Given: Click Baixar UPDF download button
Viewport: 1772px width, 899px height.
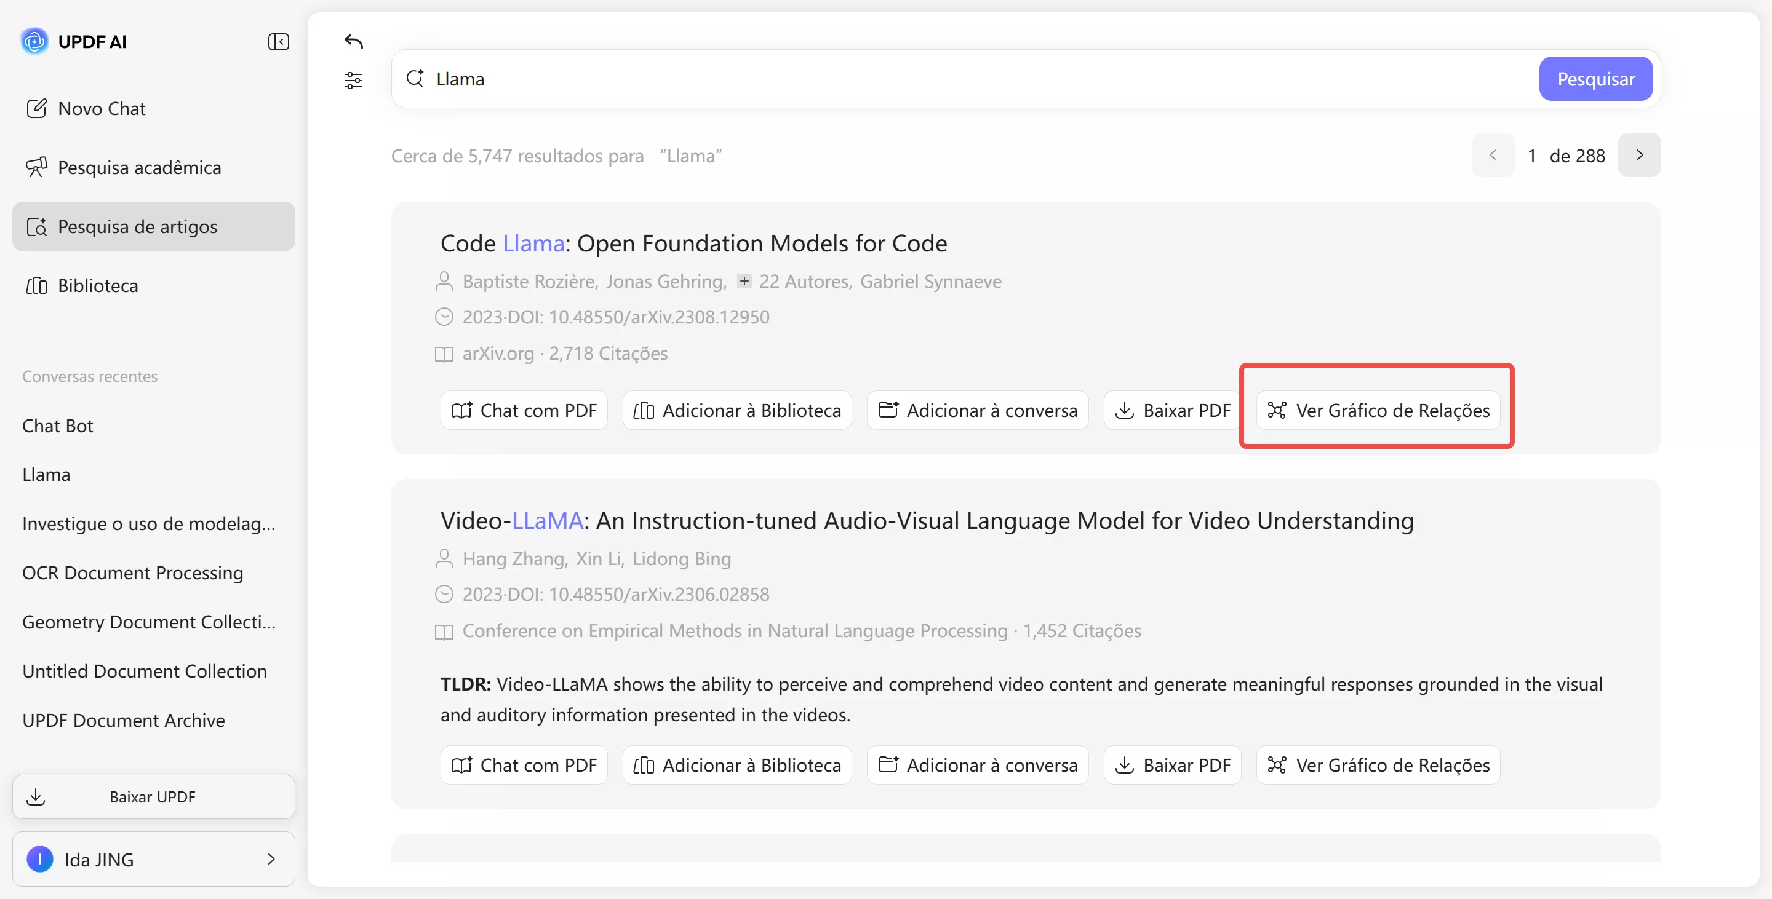Looking at the screenshot, I should [153, 798].
